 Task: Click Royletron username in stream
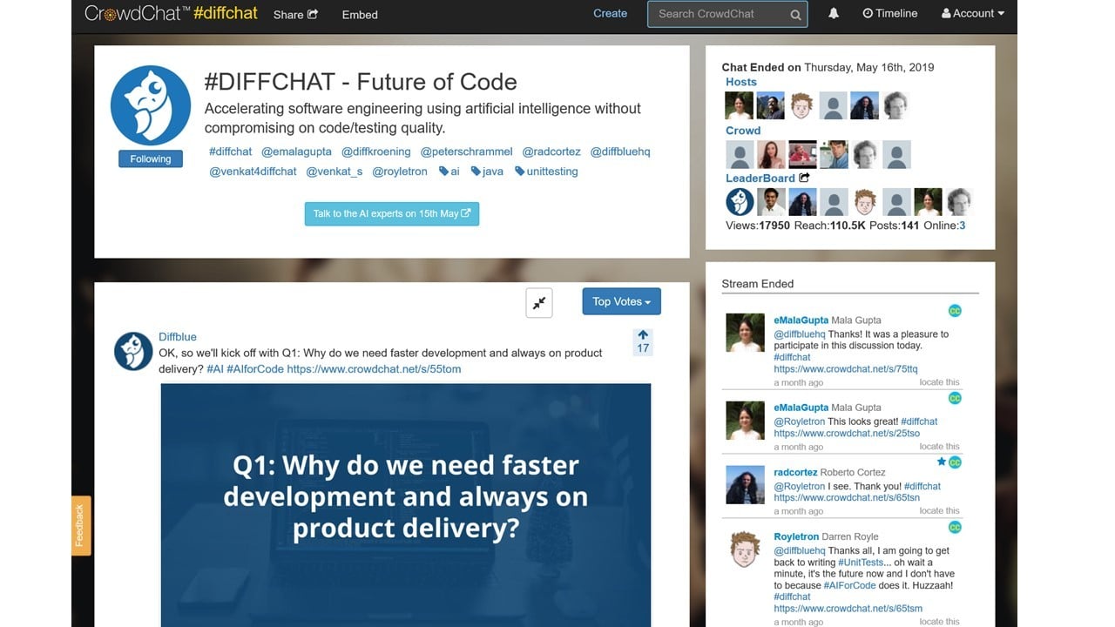(x=796, y=536)
